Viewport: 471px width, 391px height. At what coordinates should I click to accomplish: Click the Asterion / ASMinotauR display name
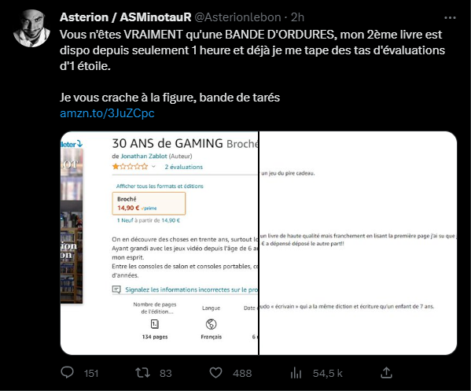(126, 17)
